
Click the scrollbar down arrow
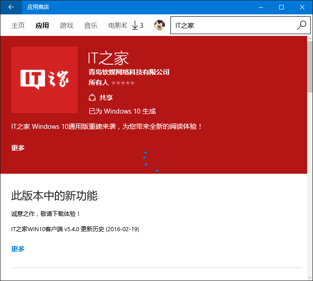coord(310,278)
